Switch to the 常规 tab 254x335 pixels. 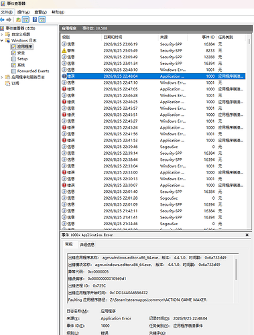pyautogui.click(x=69, y=245)
